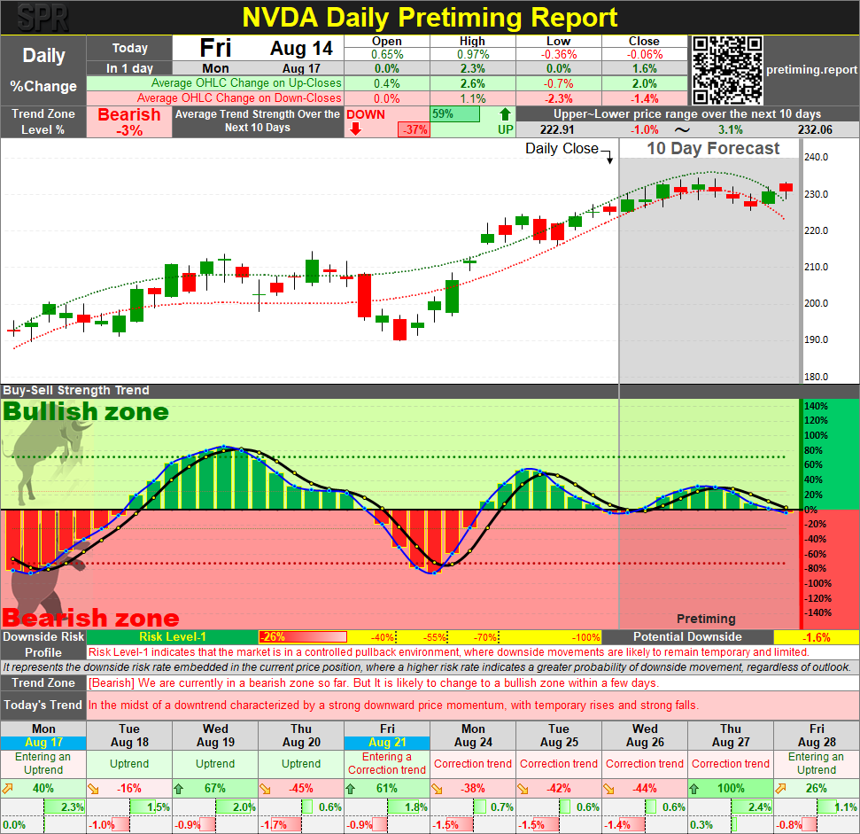Image resolution: width=860 pixels, height=834 pixels.
Task: Click the Fri Aug 14 date cell
Action: pos(259,48)
